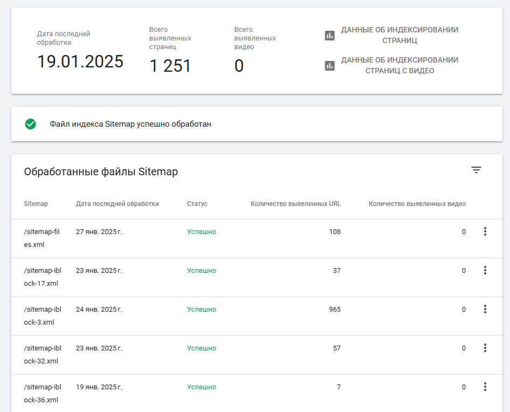Click the bar chart icon beside video page indexing
Viewport: 510px width, 412px height.
click(330, 66)
